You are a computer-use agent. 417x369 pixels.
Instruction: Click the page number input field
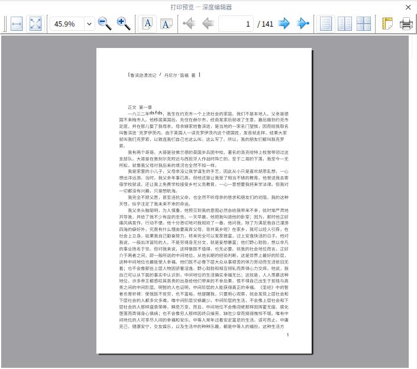pos(236,24)
